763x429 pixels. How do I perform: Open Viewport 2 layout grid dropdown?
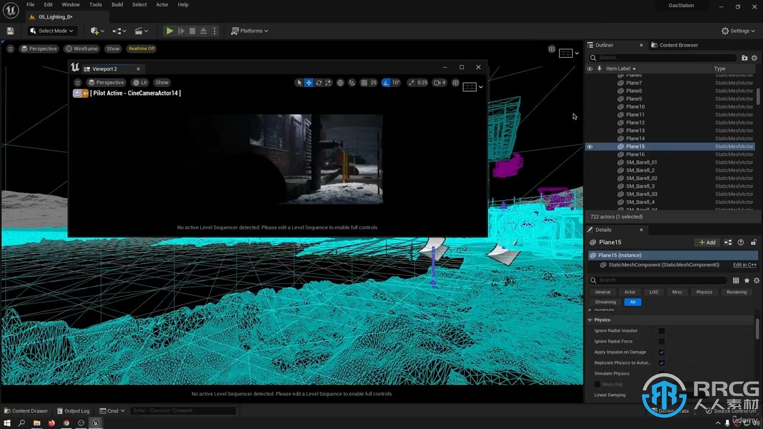pos(473,87)
